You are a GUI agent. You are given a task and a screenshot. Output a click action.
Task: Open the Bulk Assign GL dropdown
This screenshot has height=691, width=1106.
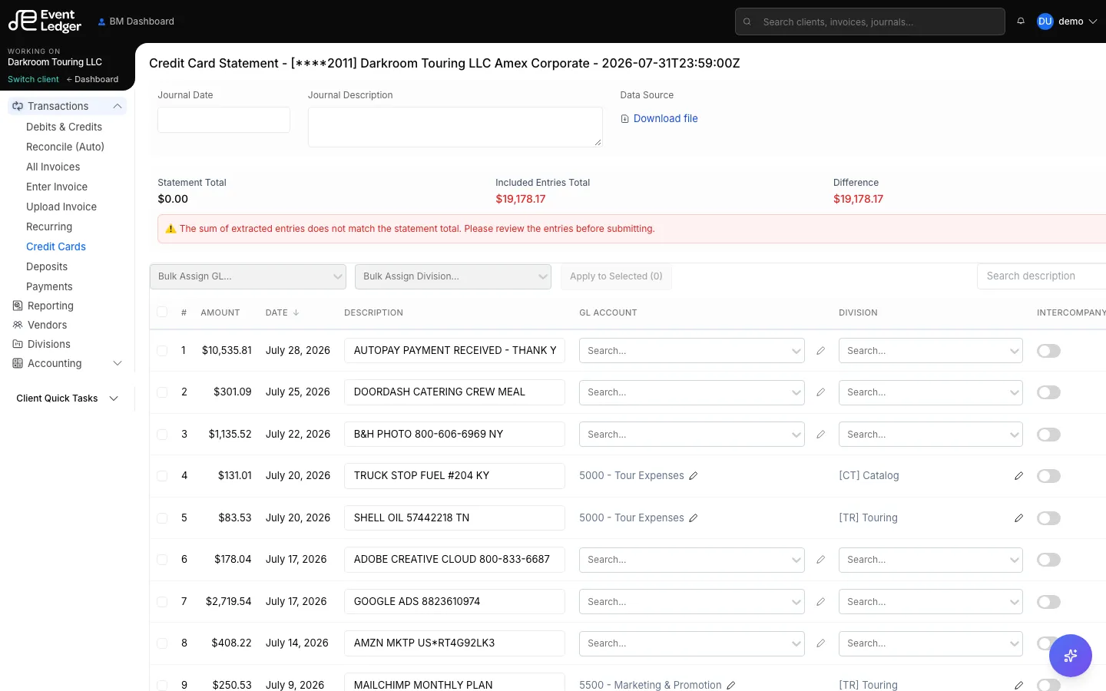pyautogui.click(x=248, y=276)
